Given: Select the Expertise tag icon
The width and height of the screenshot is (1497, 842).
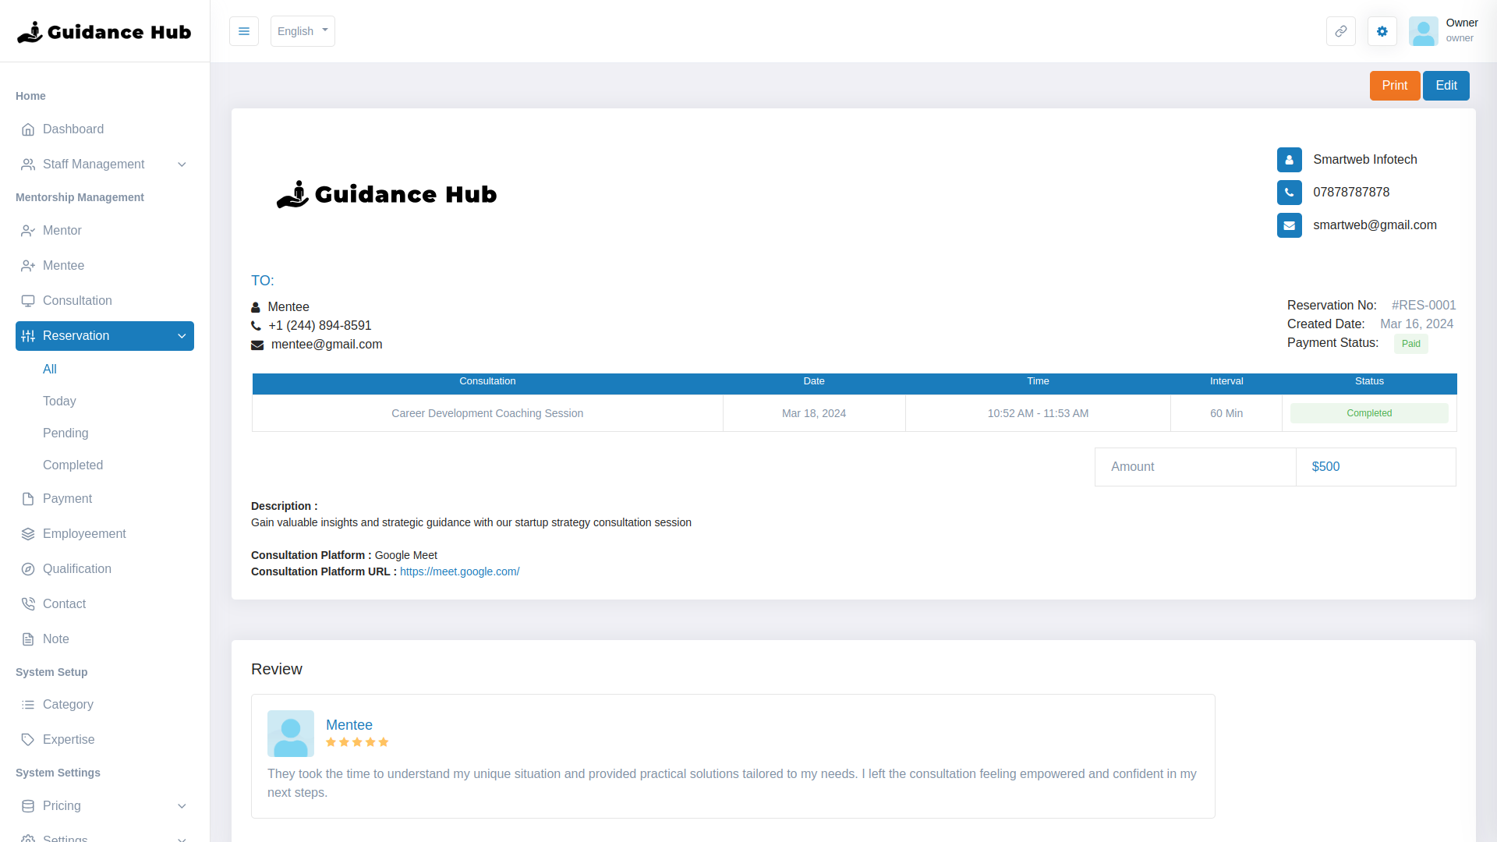Looking at the screenshot, I should click(x=28, y=739).
